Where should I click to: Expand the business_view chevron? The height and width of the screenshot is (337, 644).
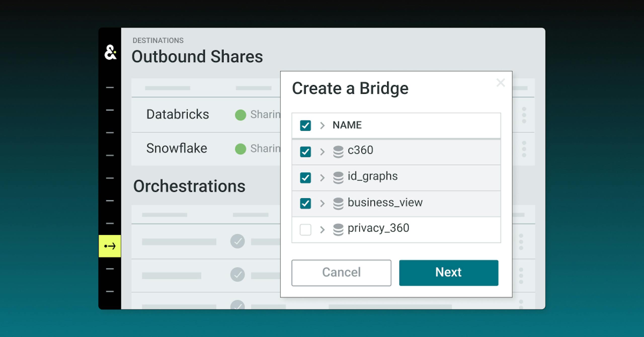322,203
